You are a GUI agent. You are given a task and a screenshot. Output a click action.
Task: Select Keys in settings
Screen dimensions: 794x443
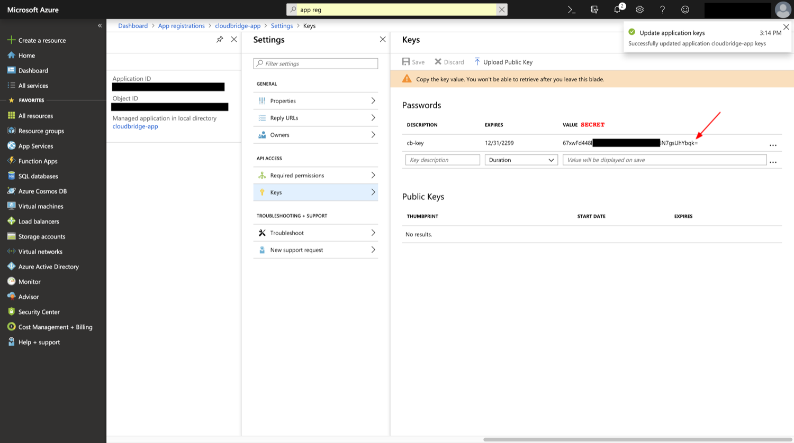(316, 192)
